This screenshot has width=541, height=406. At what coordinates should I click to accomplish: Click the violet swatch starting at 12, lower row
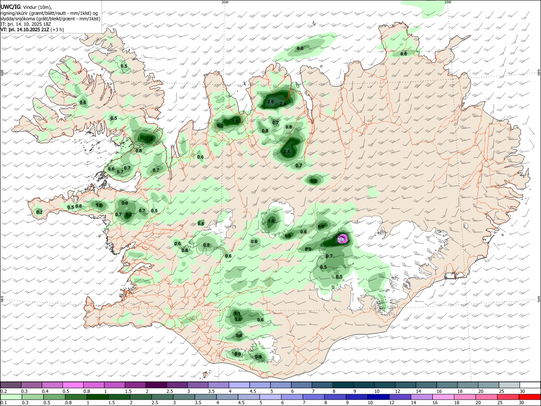pos(399,397)
